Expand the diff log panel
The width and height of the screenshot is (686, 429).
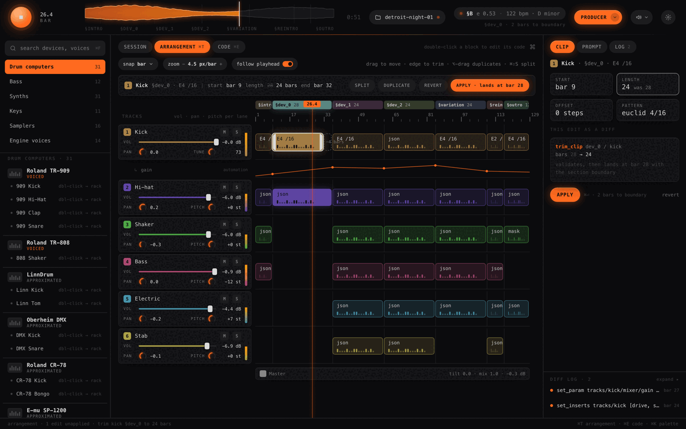(x=667, y=379)
